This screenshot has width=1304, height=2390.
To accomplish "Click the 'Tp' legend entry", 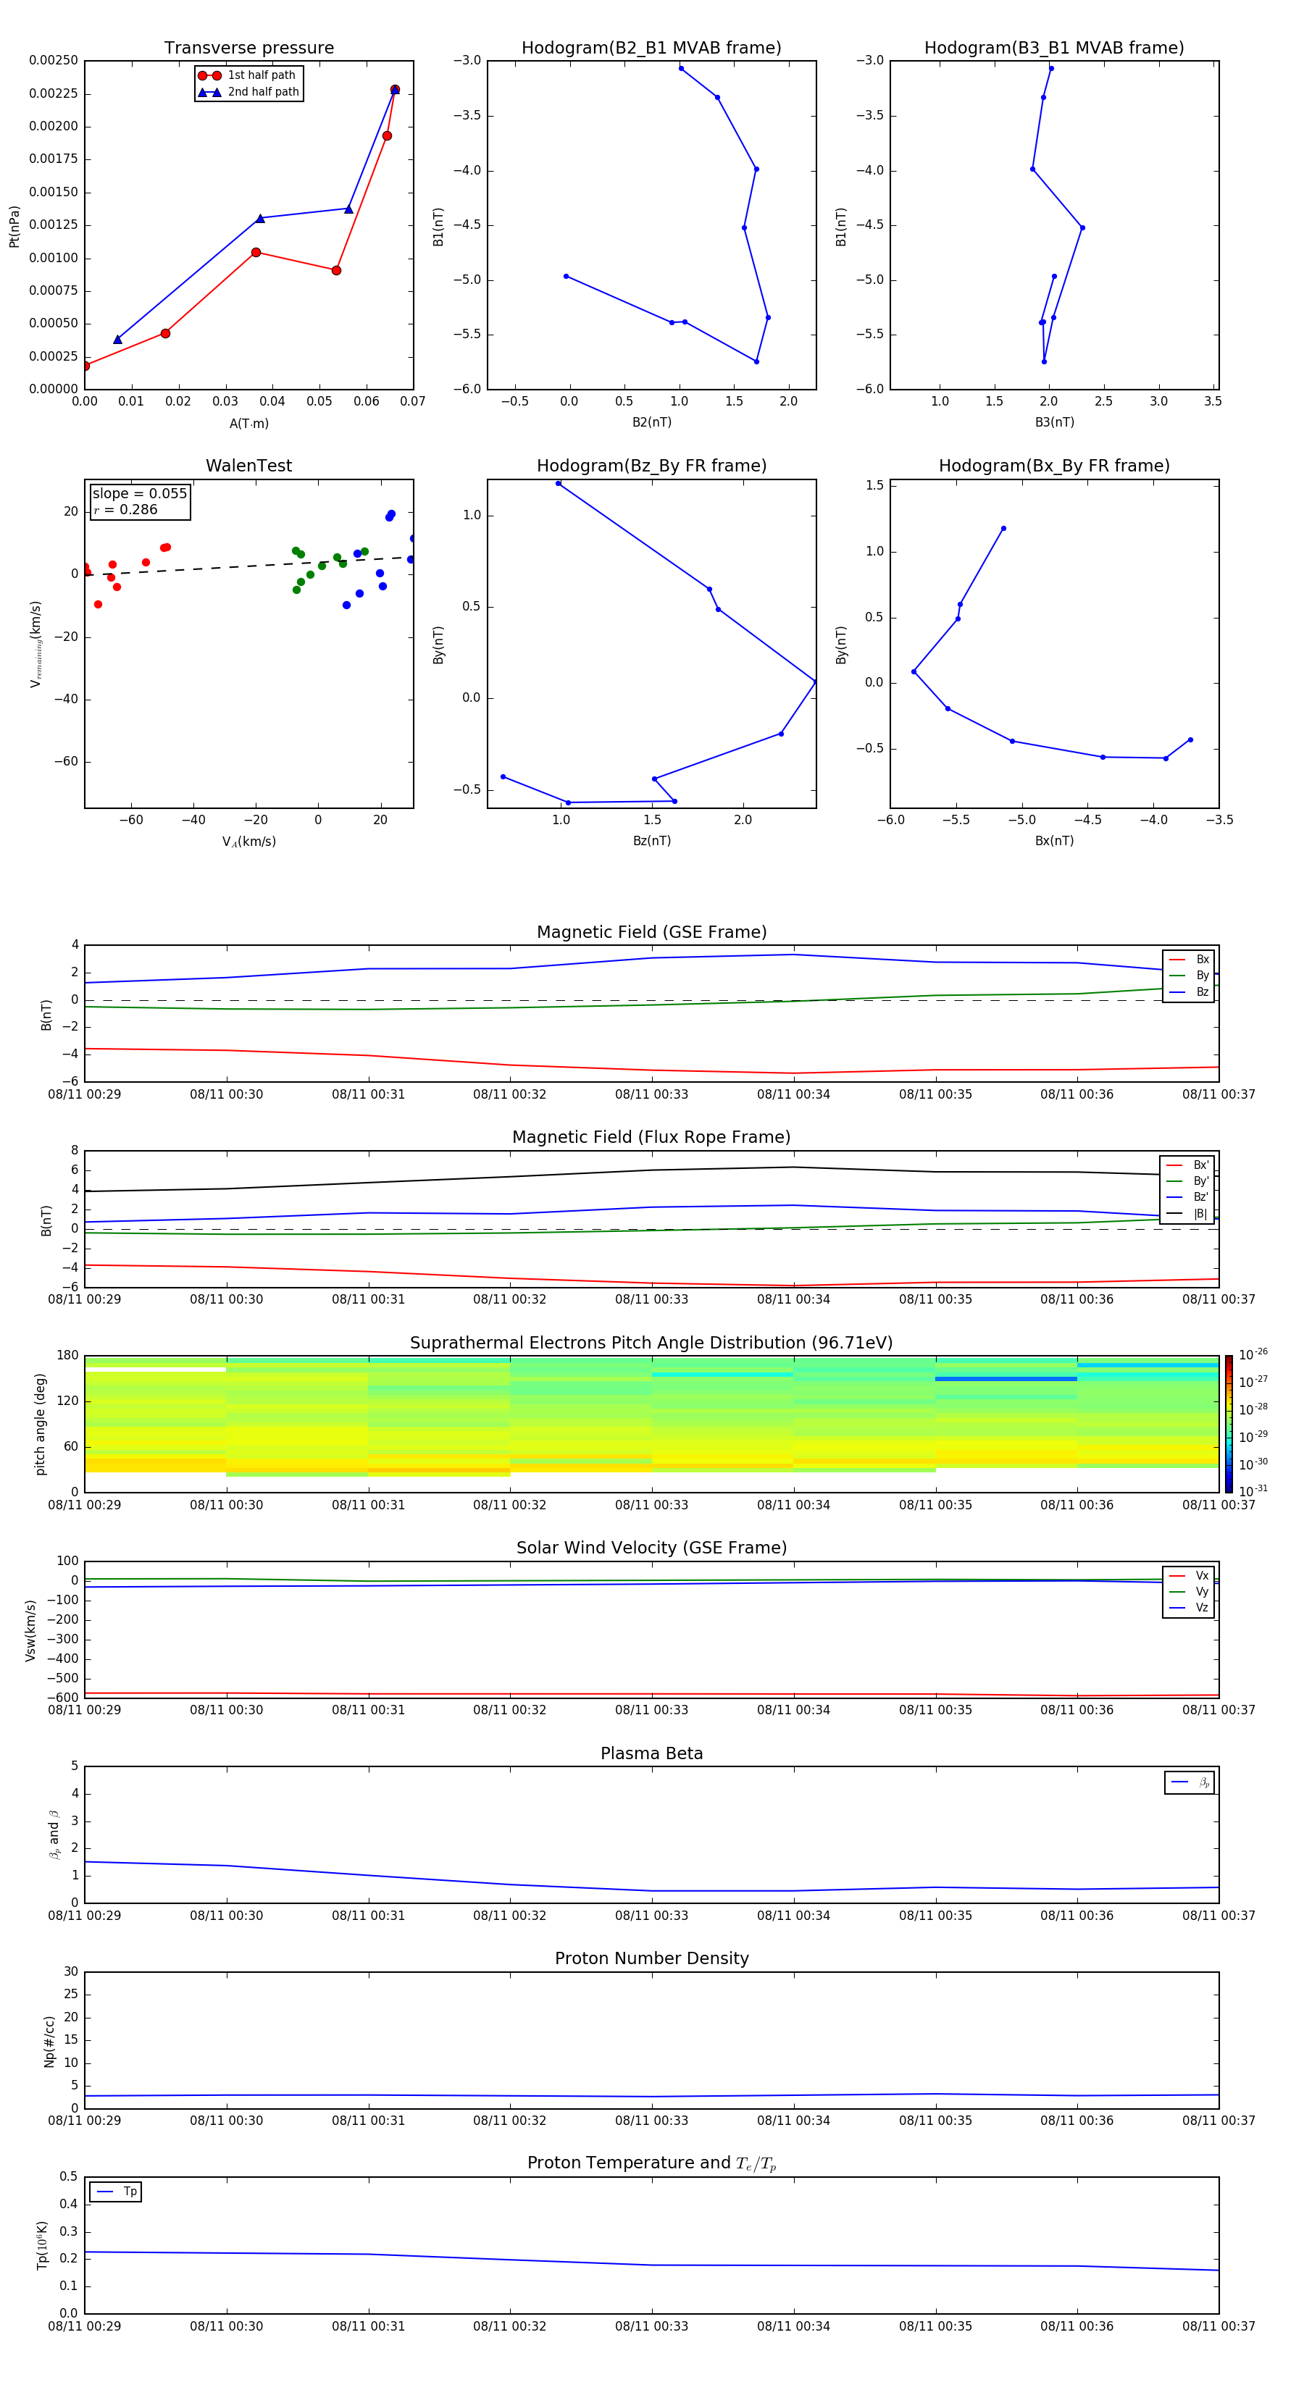I will [x=116, y=2192].
